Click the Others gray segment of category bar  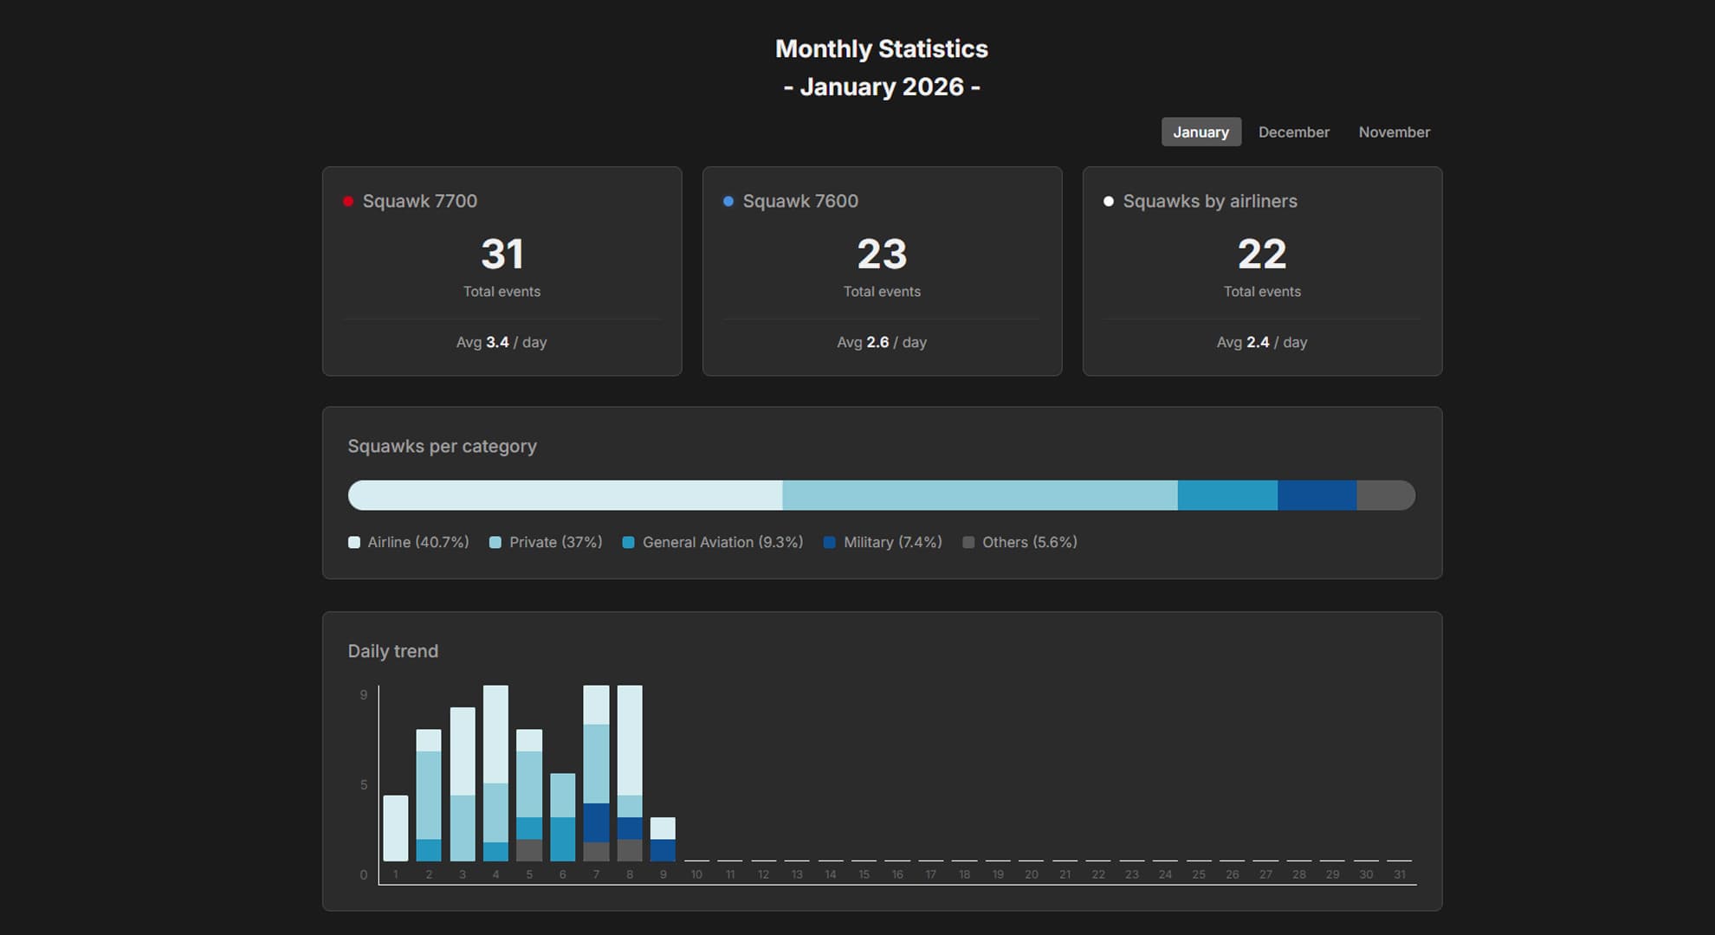1384,495
